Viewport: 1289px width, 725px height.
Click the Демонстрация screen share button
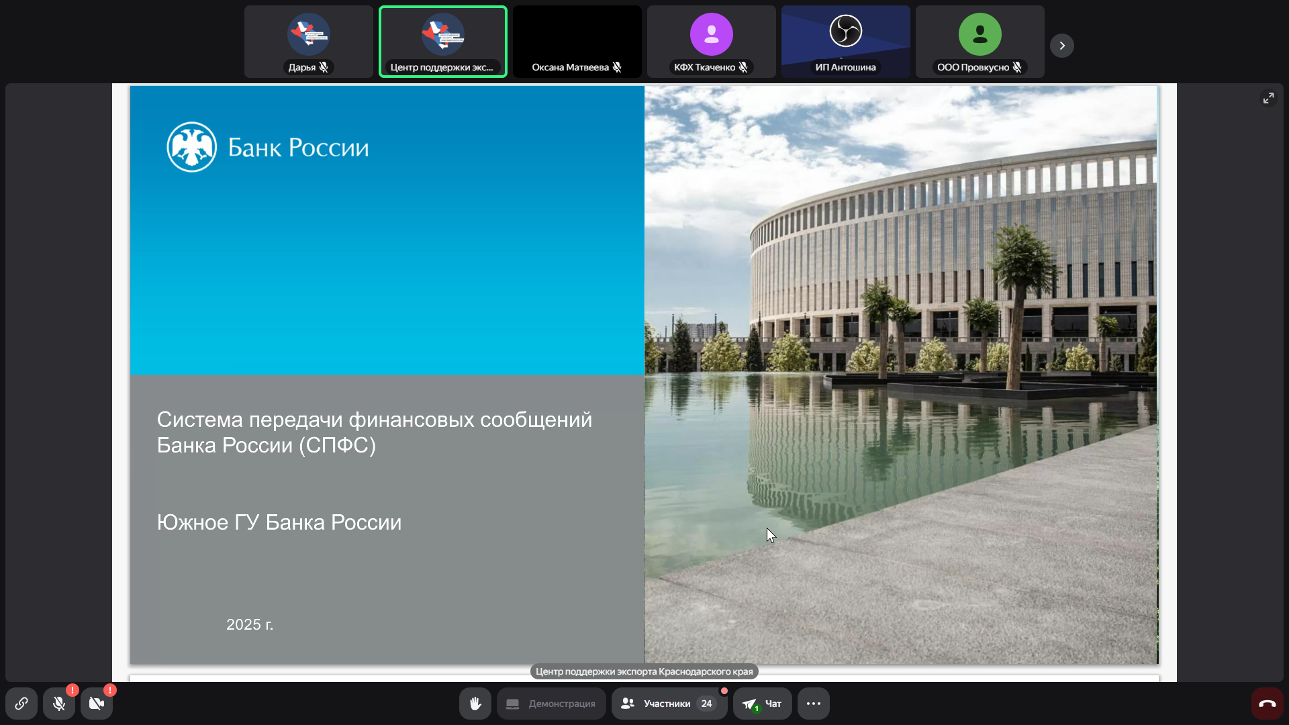tap(551, 704)
